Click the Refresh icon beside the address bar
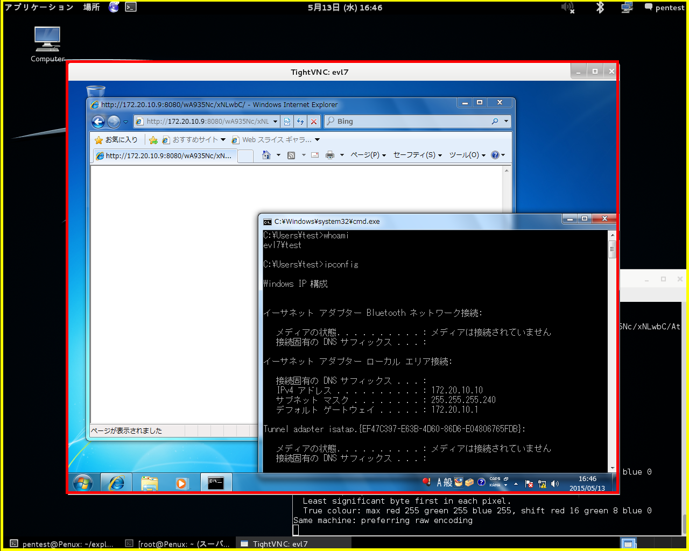The image size is (689, 551). [300, 122]
